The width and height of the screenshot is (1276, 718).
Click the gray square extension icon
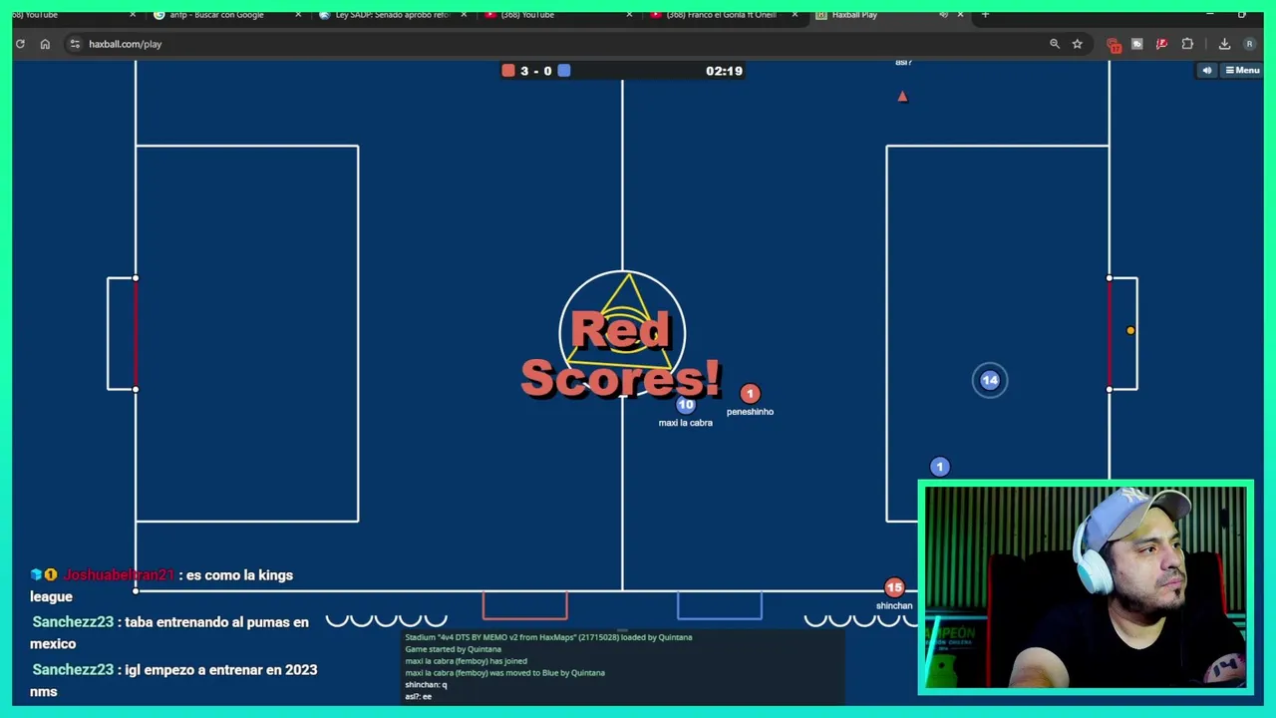[1136, 44]
